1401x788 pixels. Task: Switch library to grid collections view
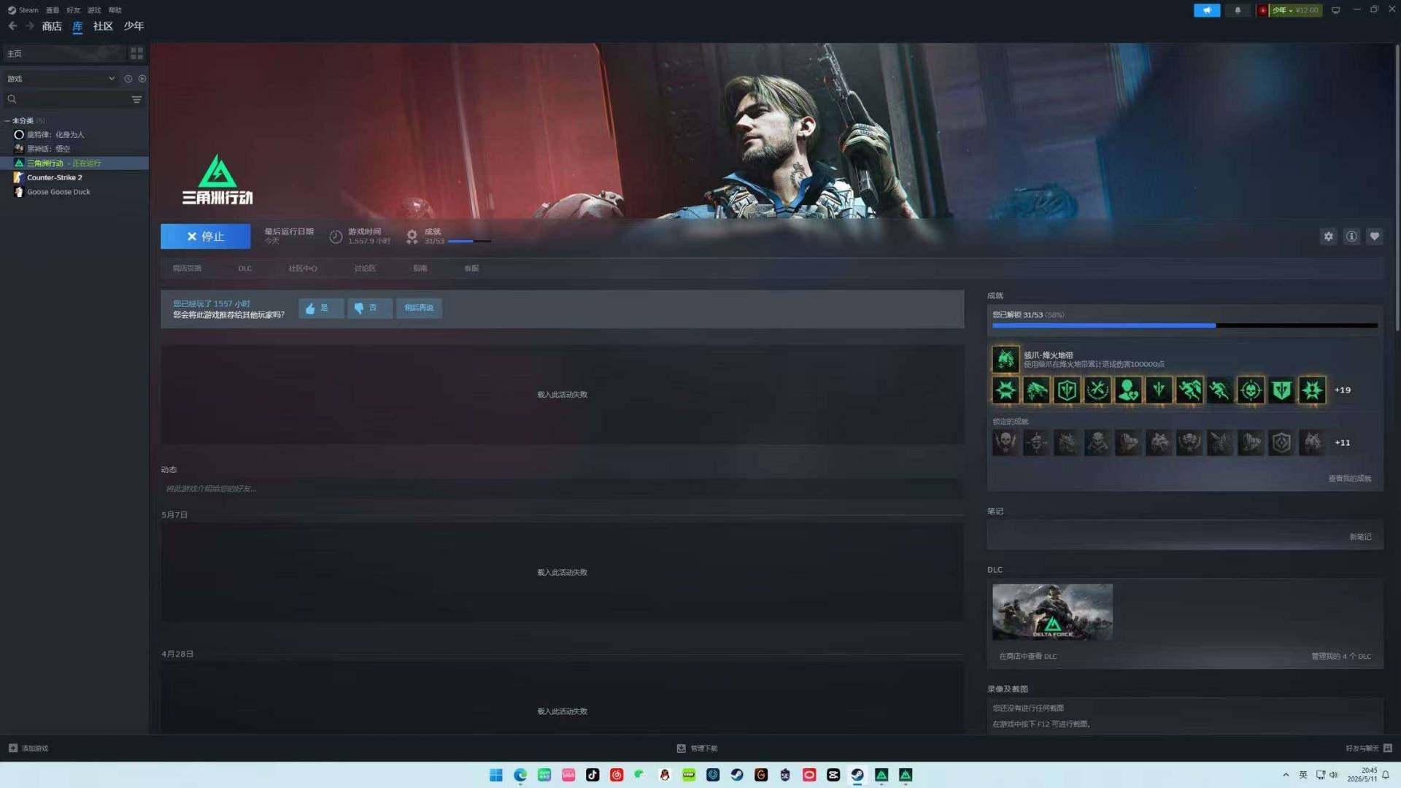(x=136, y=53)
